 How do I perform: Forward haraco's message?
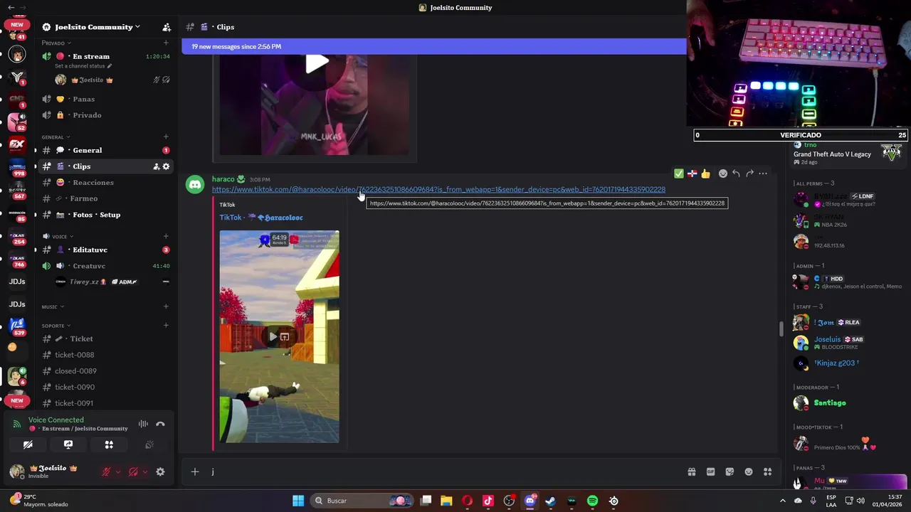(749, 174)
